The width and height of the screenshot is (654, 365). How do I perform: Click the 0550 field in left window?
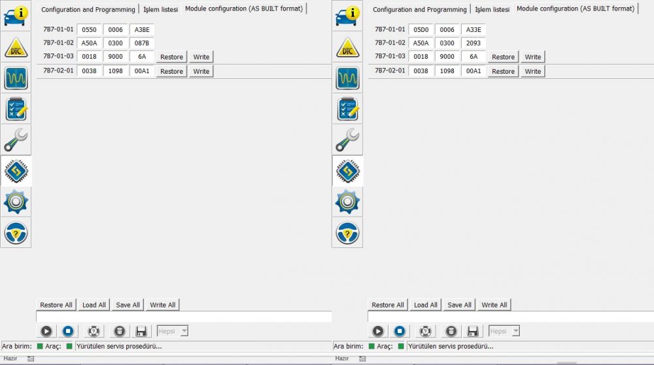point(89,29)
